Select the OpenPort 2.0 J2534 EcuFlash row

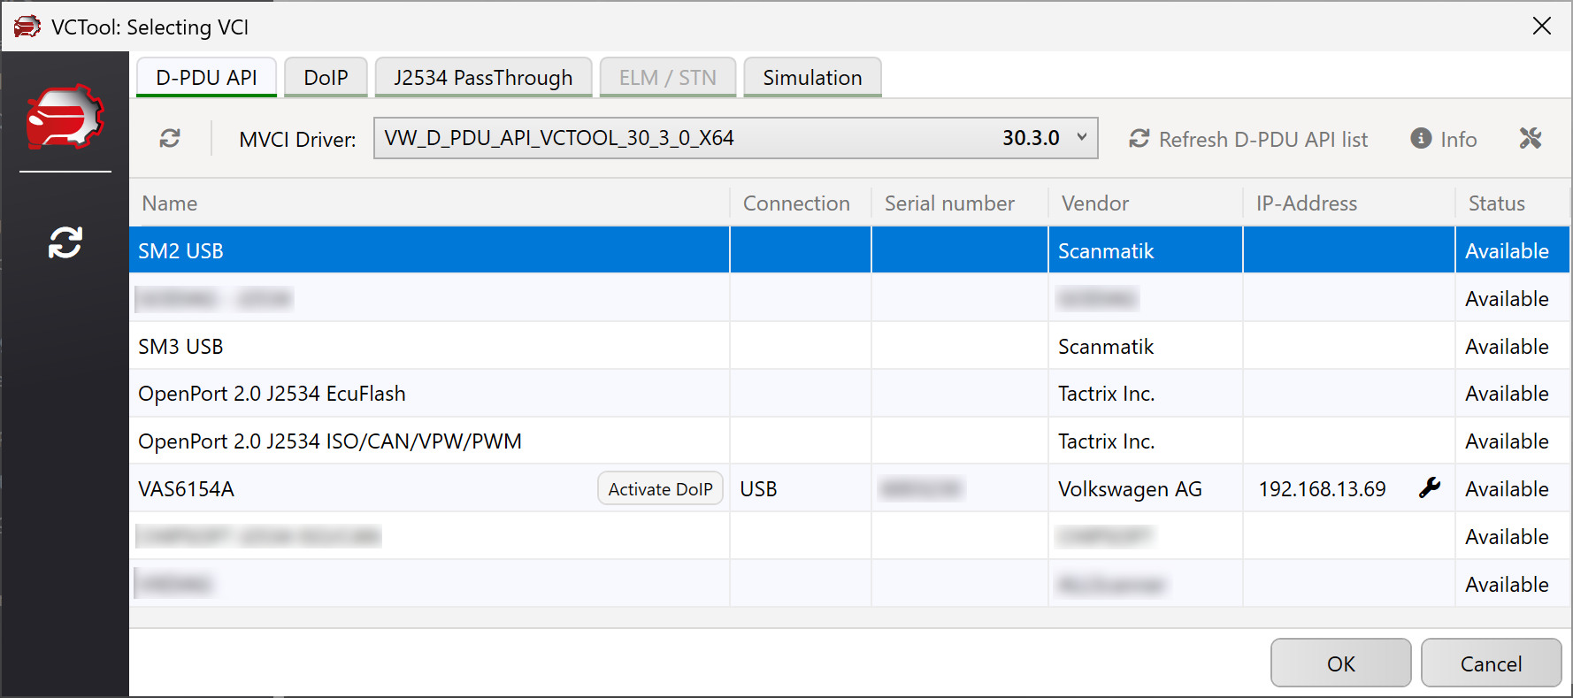(428, 394)
